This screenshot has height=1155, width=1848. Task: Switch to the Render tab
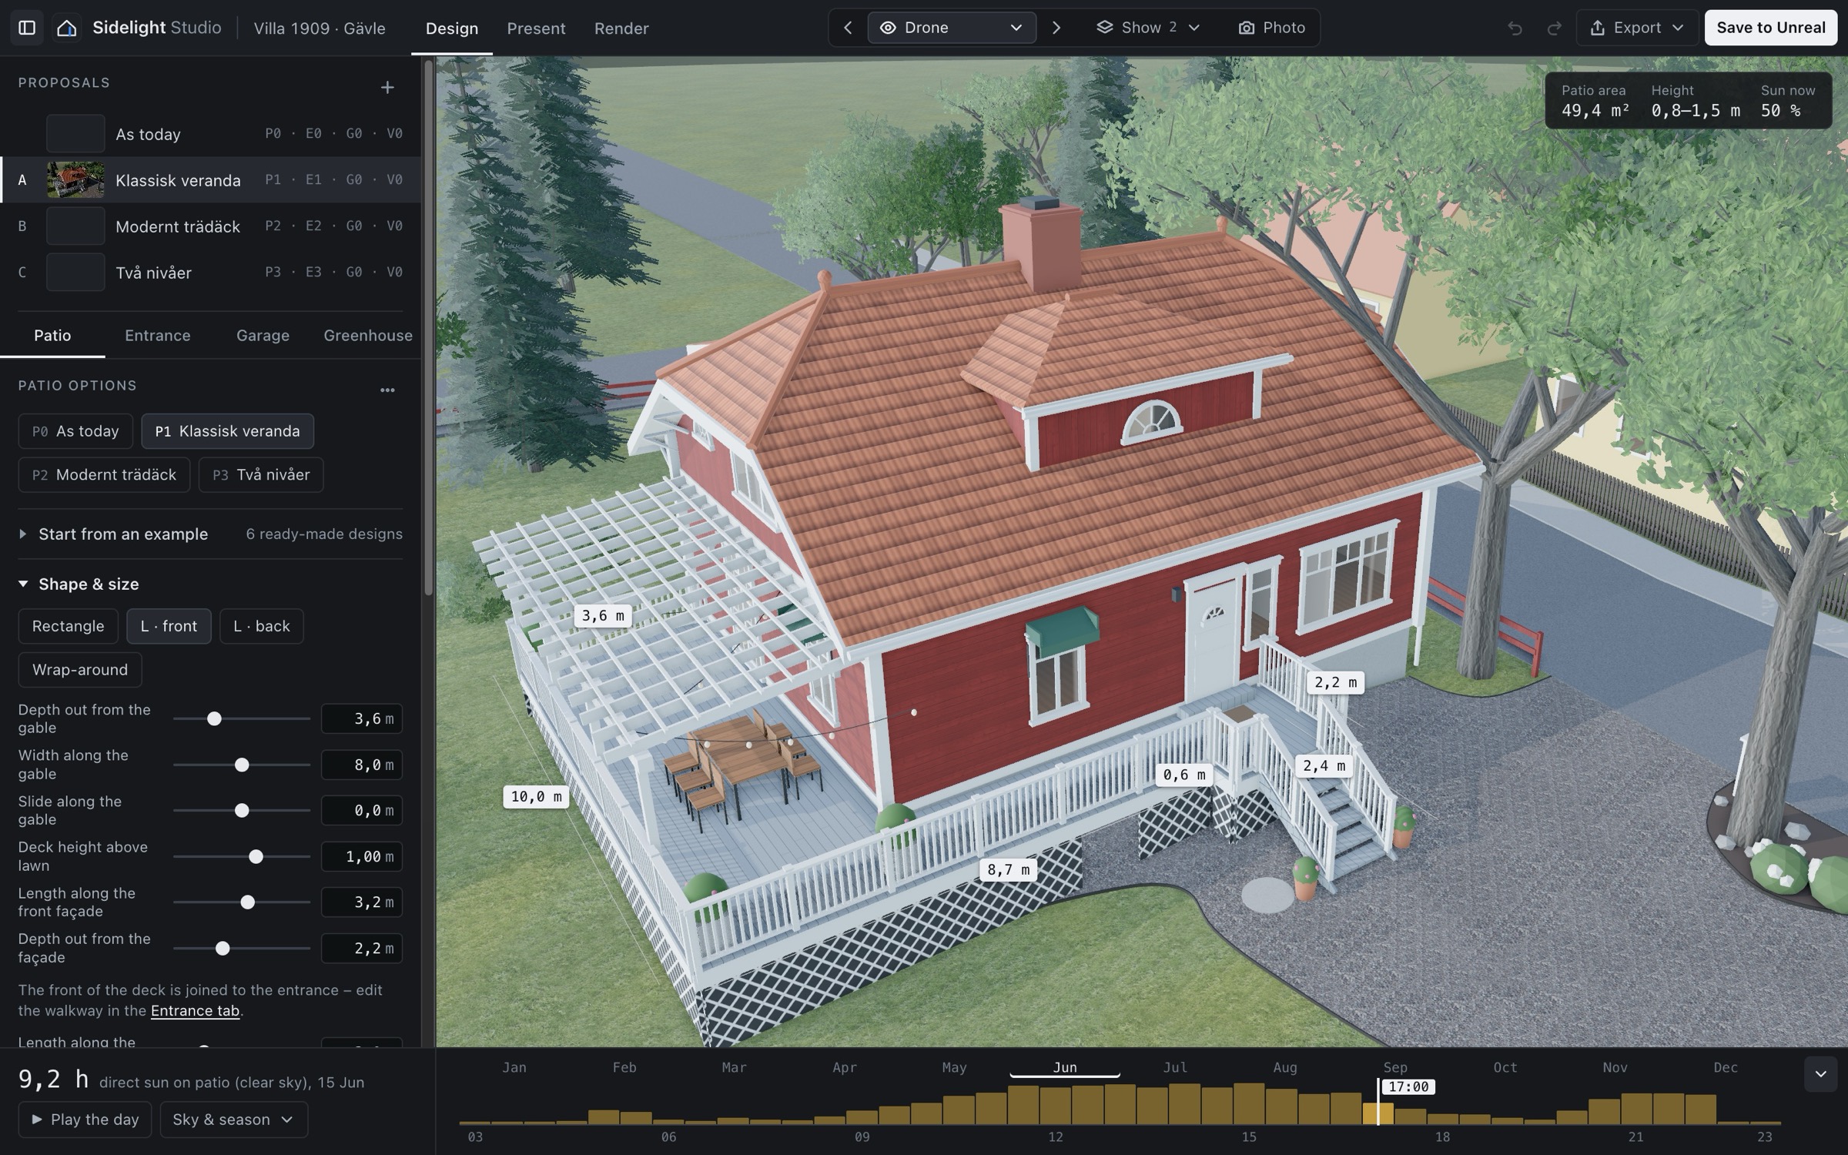click(621, 28)
